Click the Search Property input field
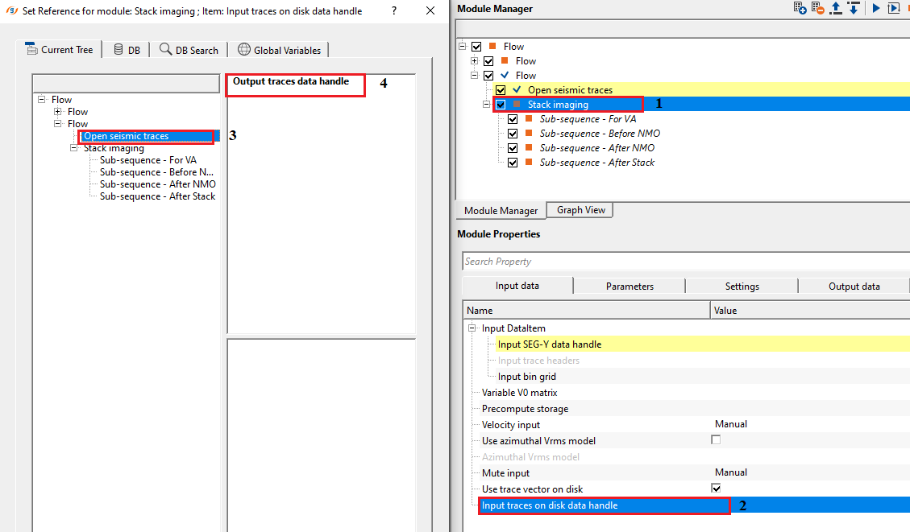Screen dimensions: 910x532 685,262
